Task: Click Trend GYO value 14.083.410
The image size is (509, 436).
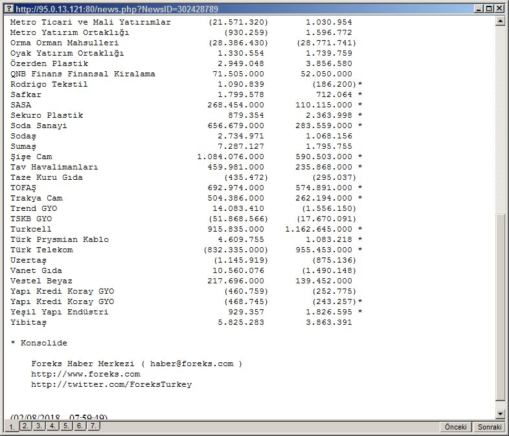Action: pos(238,208)
